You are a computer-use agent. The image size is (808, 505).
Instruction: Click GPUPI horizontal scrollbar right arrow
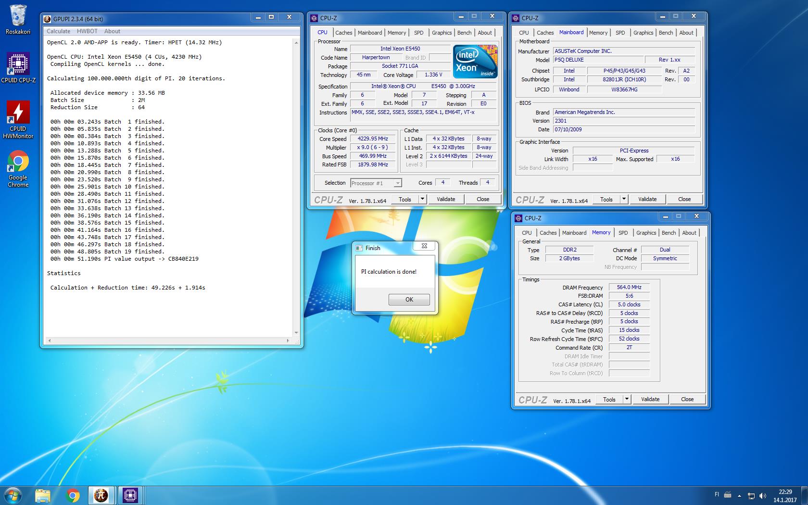point(288,341)
